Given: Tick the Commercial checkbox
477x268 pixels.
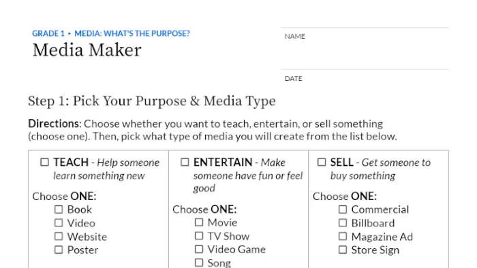Looking at the screenshot, I should tap(343, 210).
